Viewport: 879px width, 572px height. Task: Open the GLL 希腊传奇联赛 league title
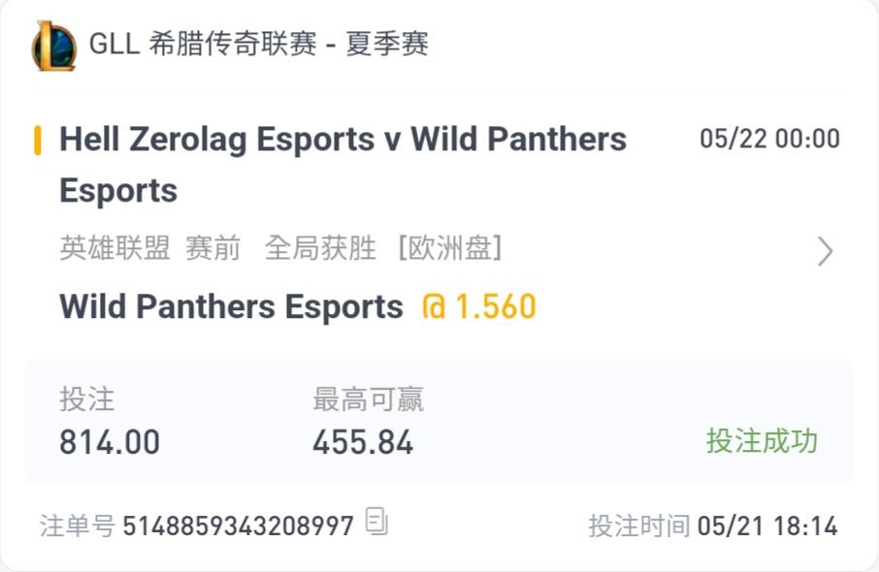[258, 45]
